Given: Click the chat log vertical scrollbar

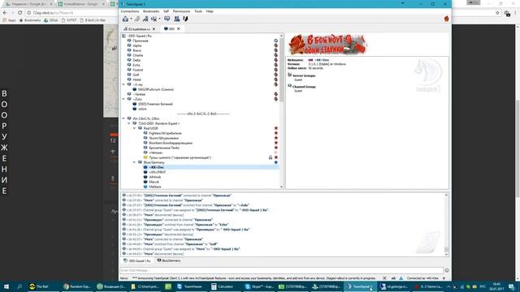Looking at the screenshot, I should 446,249.
